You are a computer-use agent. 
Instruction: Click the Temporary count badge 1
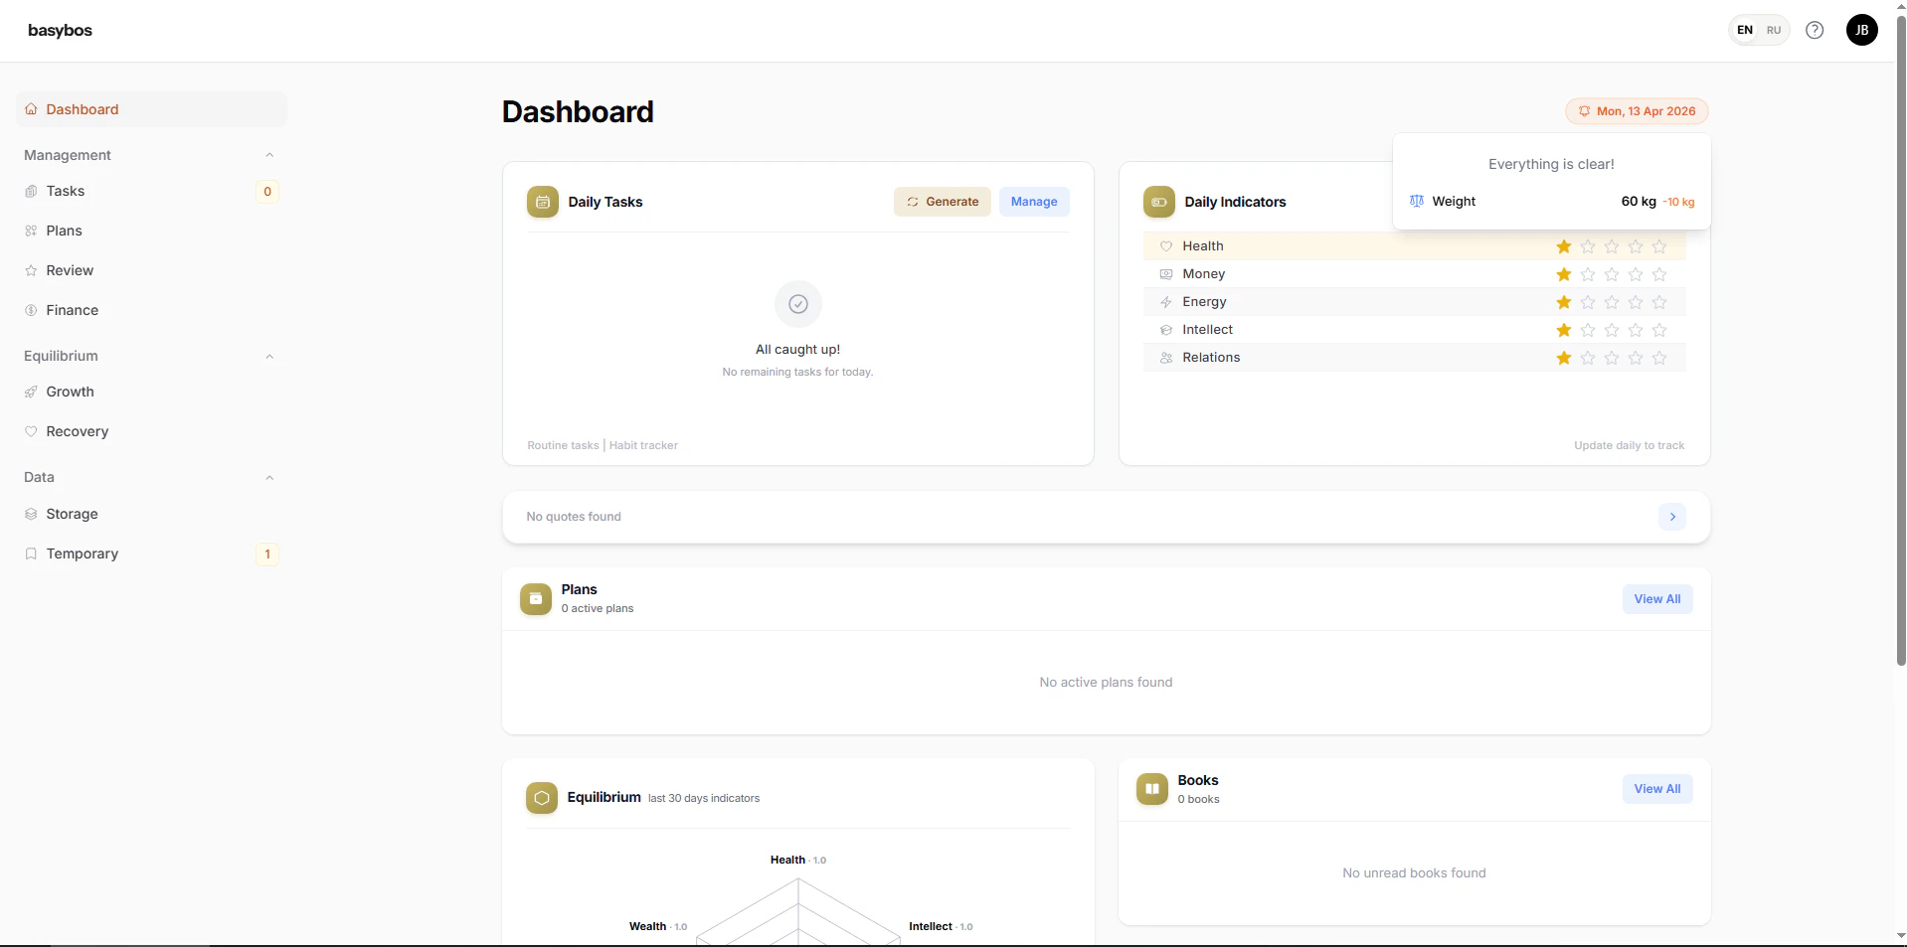pos(267,554)
